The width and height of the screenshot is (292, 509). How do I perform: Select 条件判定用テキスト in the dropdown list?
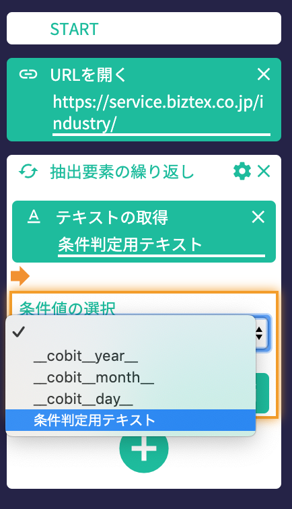coord(131,420)
